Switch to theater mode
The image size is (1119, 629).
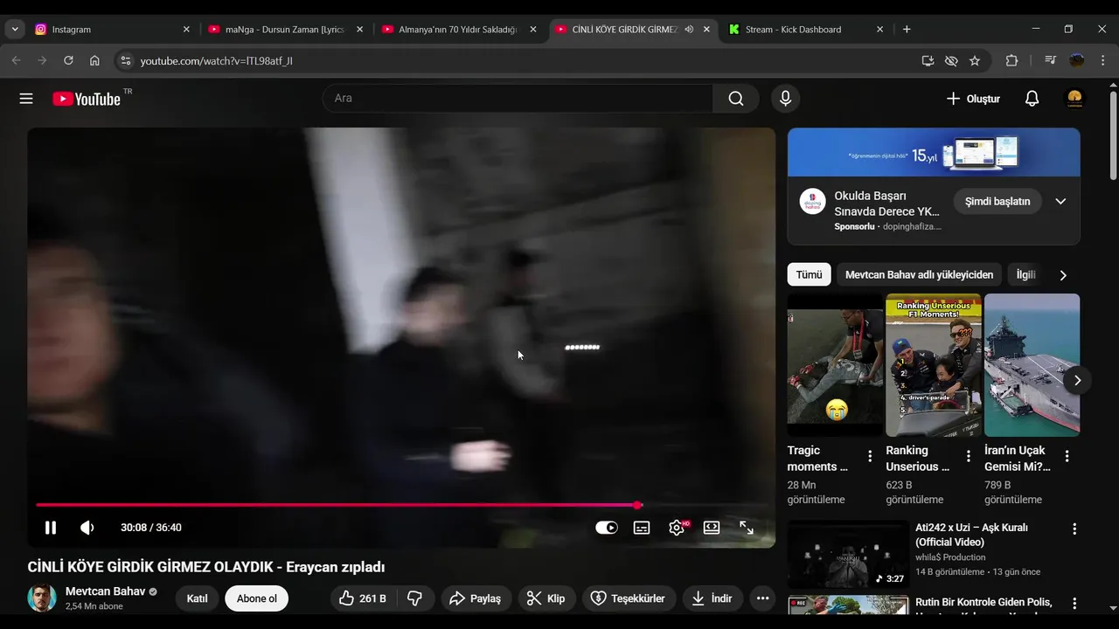coord(712,528)
